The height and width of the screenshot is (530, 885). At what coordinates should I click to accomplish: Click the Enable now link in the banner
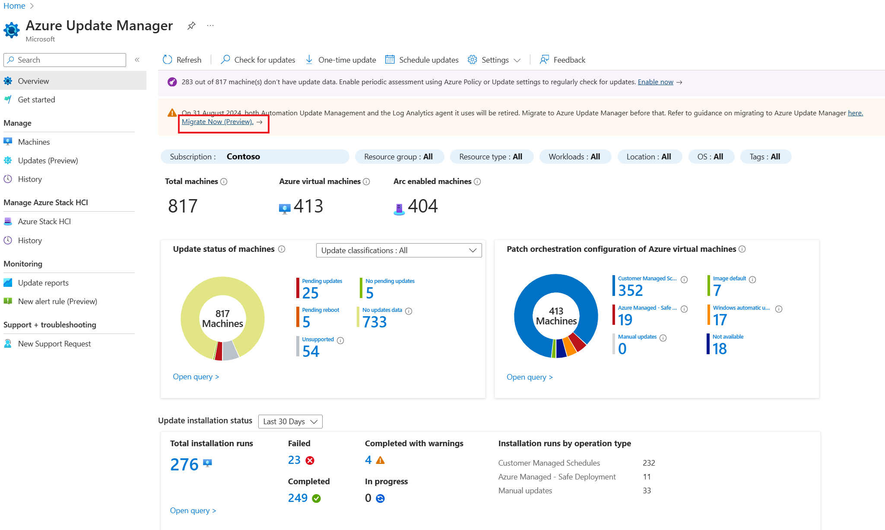coord(655,82)
